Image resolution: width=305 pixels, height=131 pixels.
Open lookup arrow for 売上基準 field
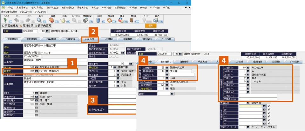tap(118, 75)
